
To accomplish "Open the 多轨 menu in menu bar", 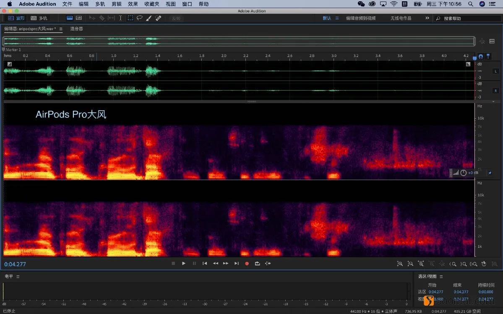I will pos(100,4).
